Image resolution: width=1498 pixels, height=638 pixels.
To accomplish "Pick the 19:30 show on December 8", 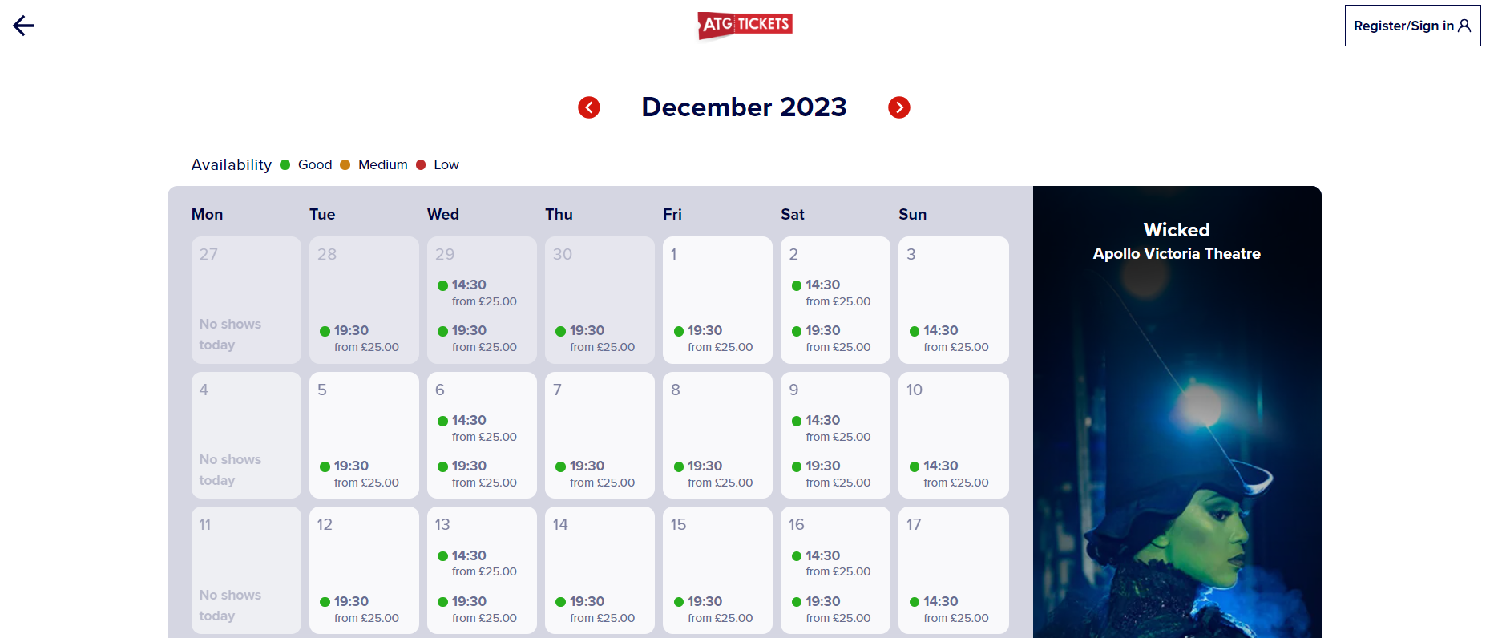I will 705,466.
